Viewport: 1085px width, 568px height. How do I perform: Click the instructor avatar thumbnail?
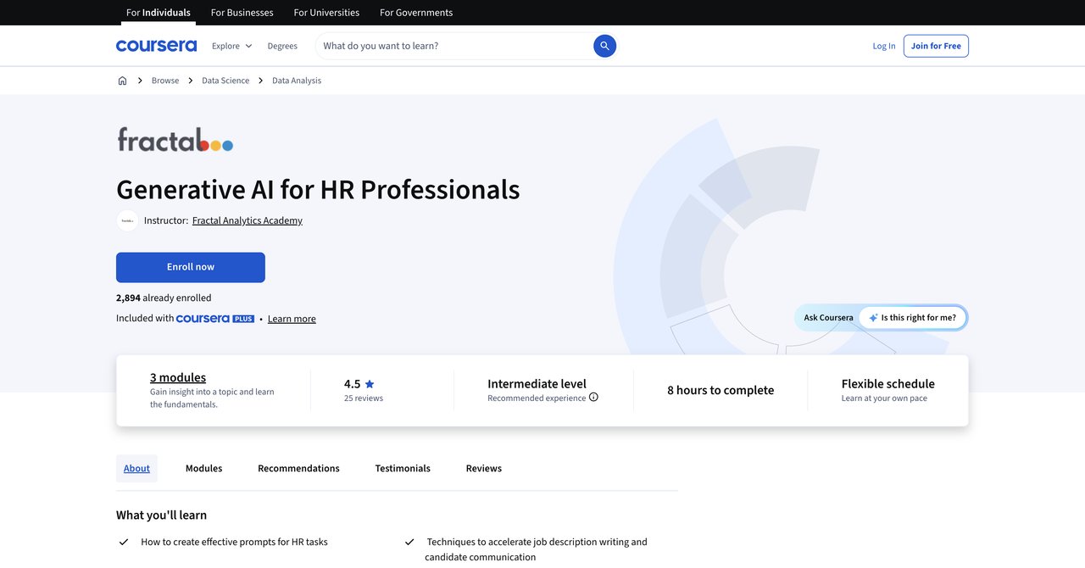127,220
